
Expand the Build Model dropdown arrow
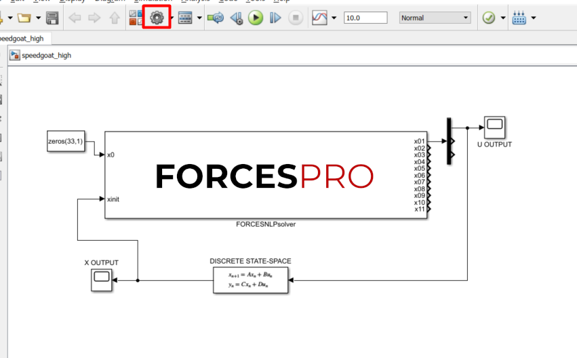pos(534,18)
